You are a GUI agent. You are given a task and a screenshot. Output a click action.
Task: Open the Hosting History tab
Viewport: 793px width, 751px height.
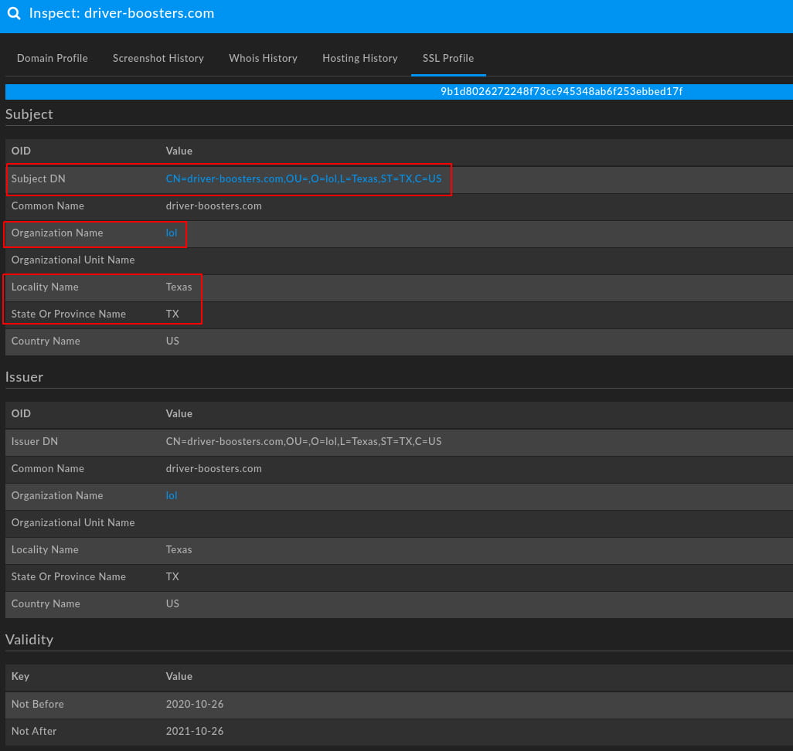coord(359,58)
